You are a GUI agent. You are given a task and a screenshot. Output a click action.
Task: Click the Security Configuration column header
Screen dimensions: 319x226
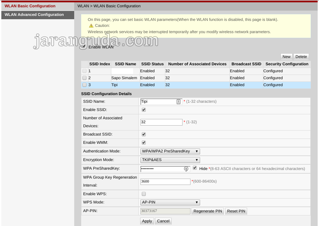[x=287, y=64]
